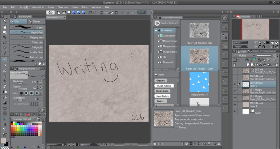The height and width of the screenshot is (149, 280).
Task: Click the paper search field
Action: [166, 74]
